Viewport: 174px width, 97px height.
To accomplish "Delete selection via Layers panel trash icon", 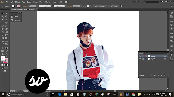I will (x=165, y=75).
